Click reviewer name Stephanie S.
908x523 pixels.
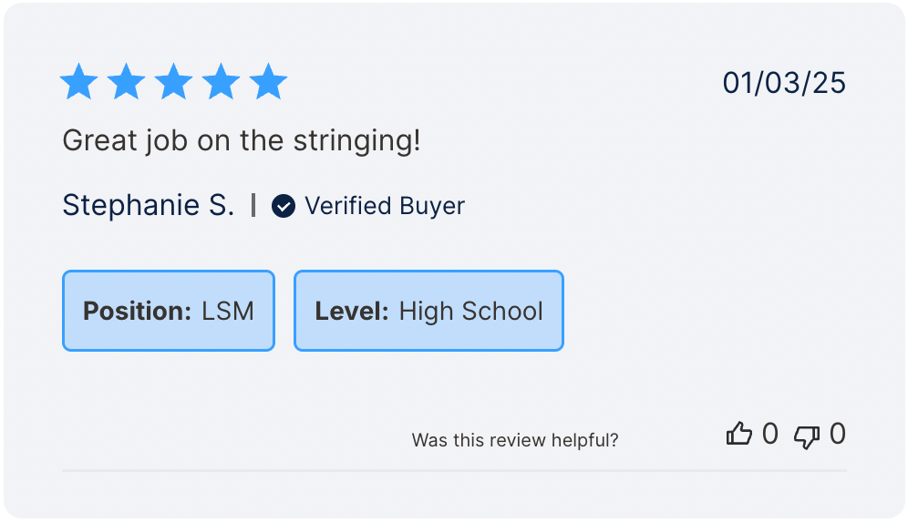pyautogui.click(x=149, y=206)
